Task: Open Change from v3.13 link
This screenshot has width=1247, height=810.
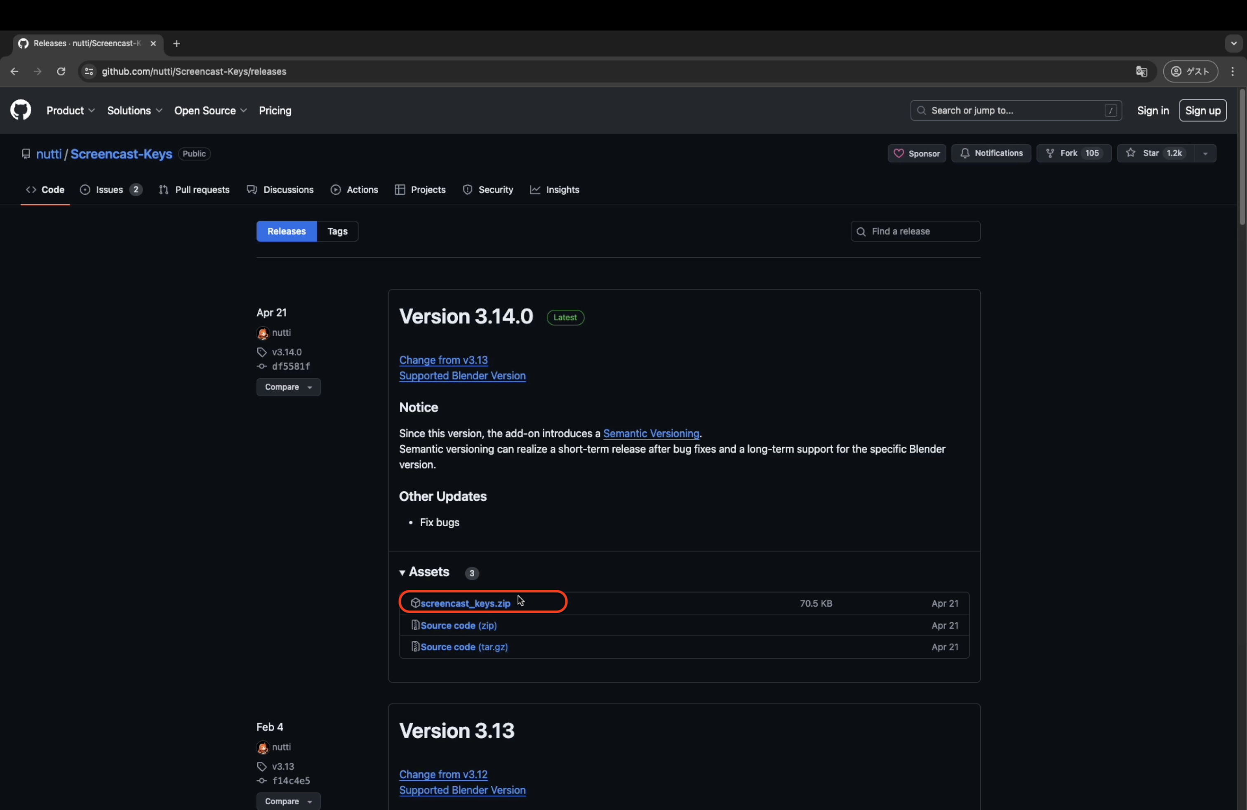Action: tap(443, 360)
